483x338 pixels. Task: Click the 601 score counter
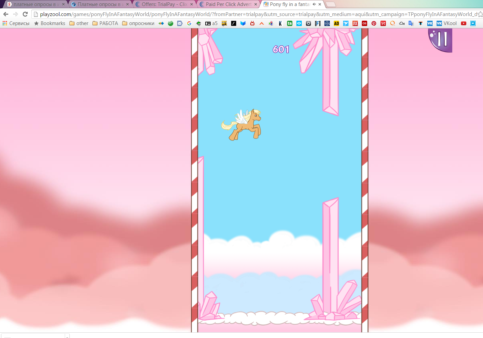[281, 49]
